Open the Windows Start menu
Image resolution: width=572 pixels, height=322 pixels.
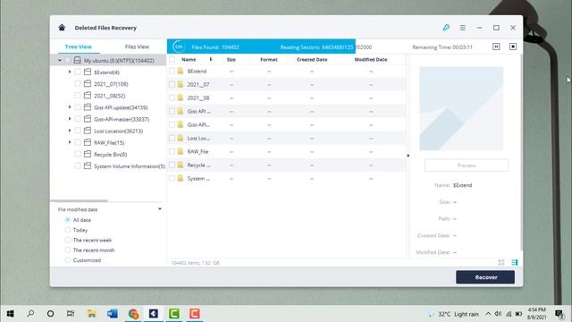point(10,314)
